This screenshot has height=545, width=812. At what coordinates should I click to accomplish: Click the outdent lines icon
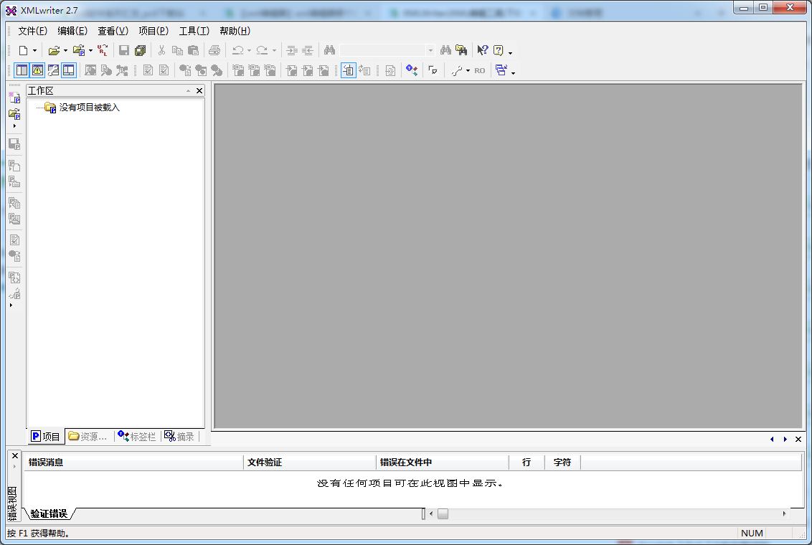pyautogui.click(x=308, y=50)
